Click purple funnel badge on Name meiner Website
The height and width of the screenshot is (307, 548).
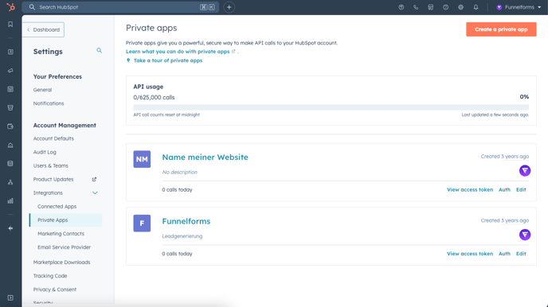525,170
